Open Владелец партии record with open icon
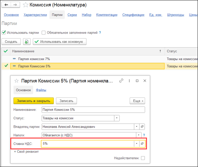 (143, 127)
